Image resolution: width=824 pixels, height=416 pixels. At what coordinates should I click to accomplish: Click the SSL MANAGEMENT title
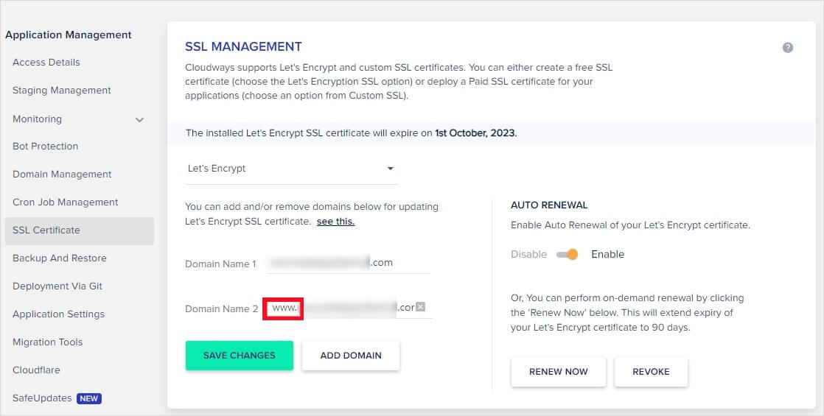tap(243, 46)
